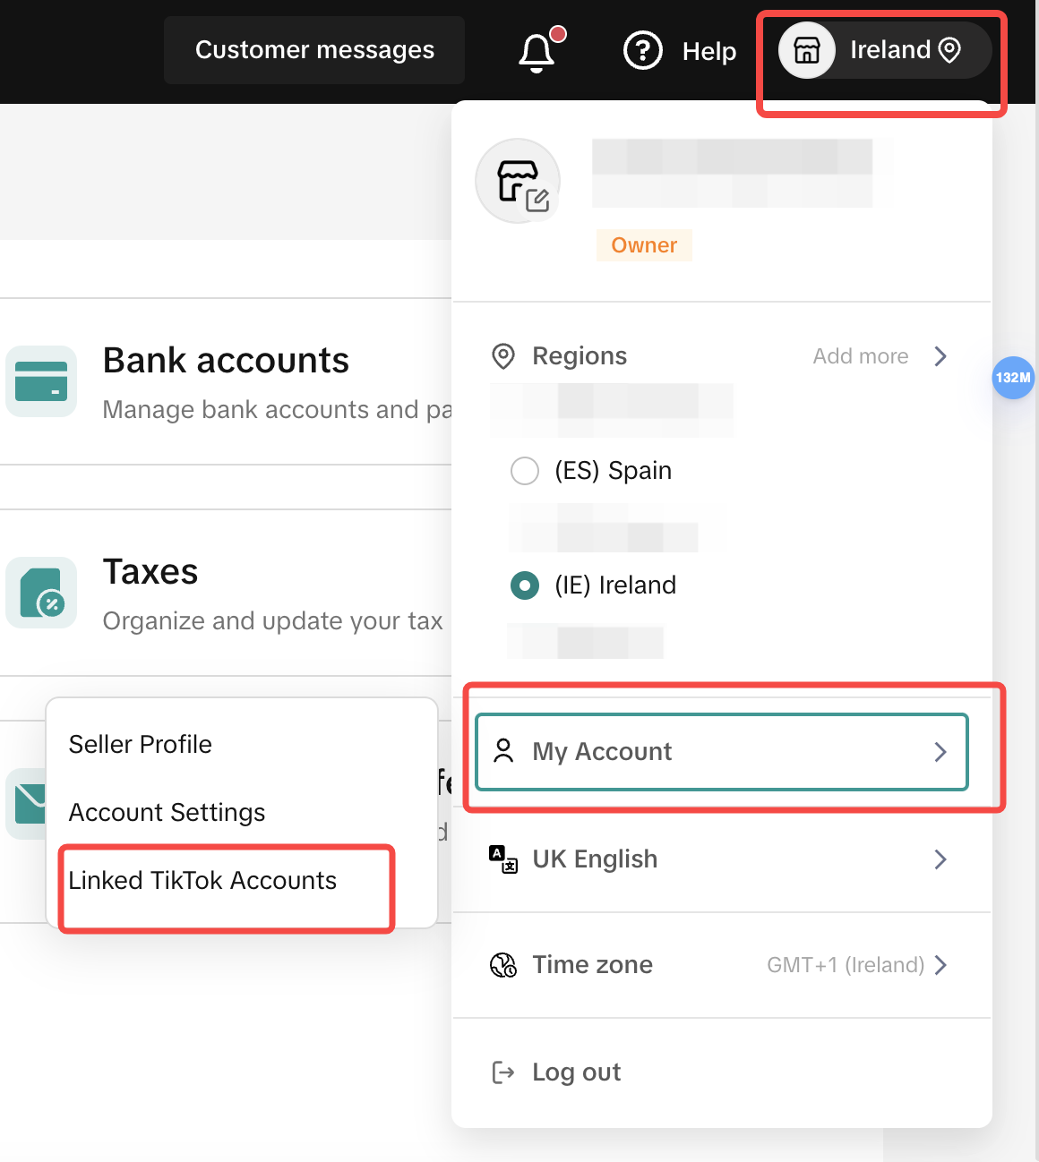Open Seller Profile menu item
The width and height of the screenshot is (1039, 1162).
click(141, 745)
